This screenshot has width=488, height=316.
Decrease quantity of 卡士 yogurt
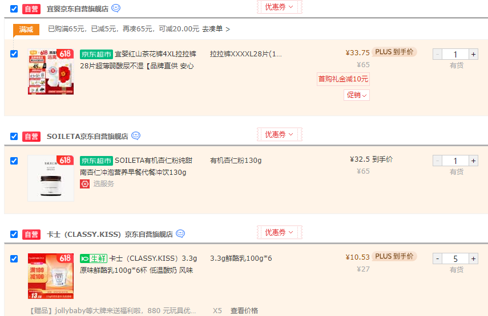tap(437, 258)
